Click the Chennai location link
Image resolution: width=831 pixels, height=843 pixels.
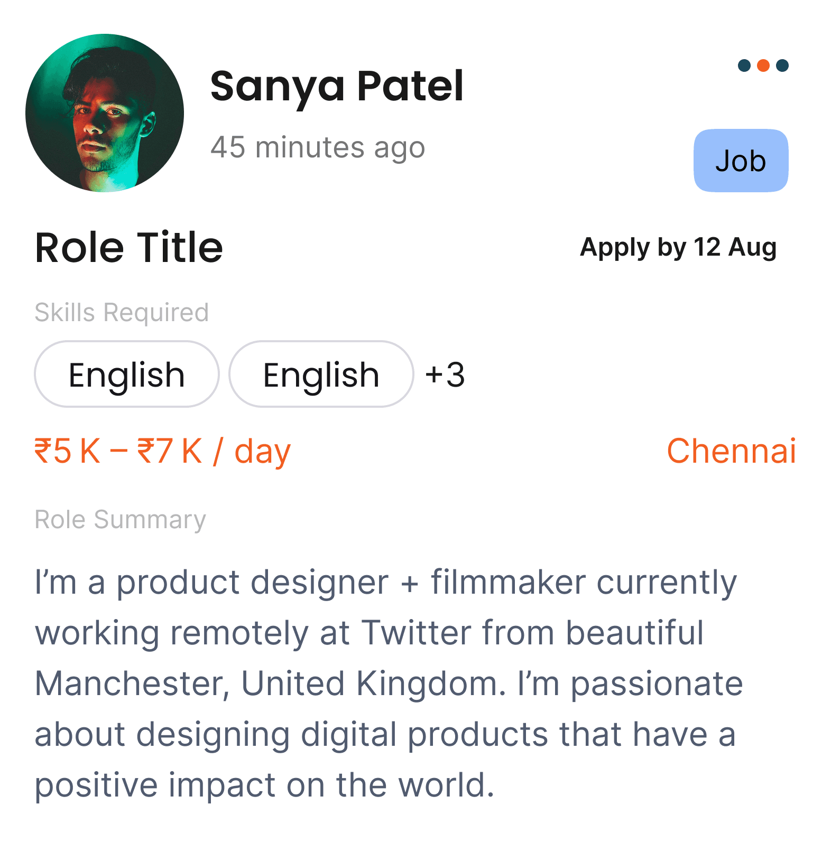(x=731, y=451)
